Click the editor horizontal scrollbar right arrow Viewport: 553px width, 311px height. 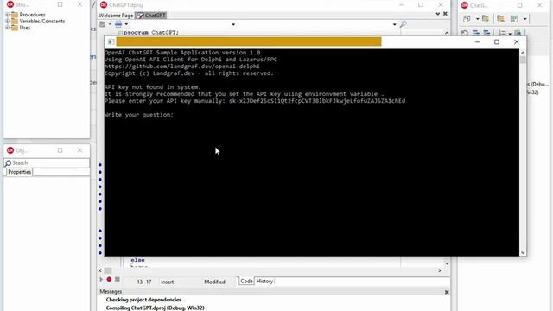point(440,270)
